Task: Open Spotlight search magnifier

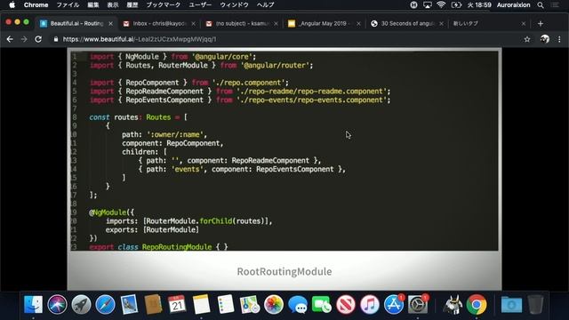Action: (x=541, y=5)
